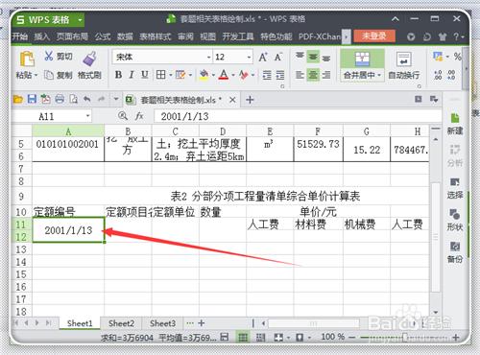The height and width of the screenshot is (355, 480).
Task: Click the insert function fx icon
Action: pyautogui.click(x=139, y=116)
